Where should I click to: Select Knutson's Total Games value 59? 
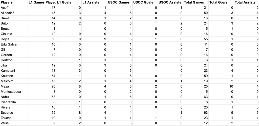pyautogui.click(x=205, y=76)
